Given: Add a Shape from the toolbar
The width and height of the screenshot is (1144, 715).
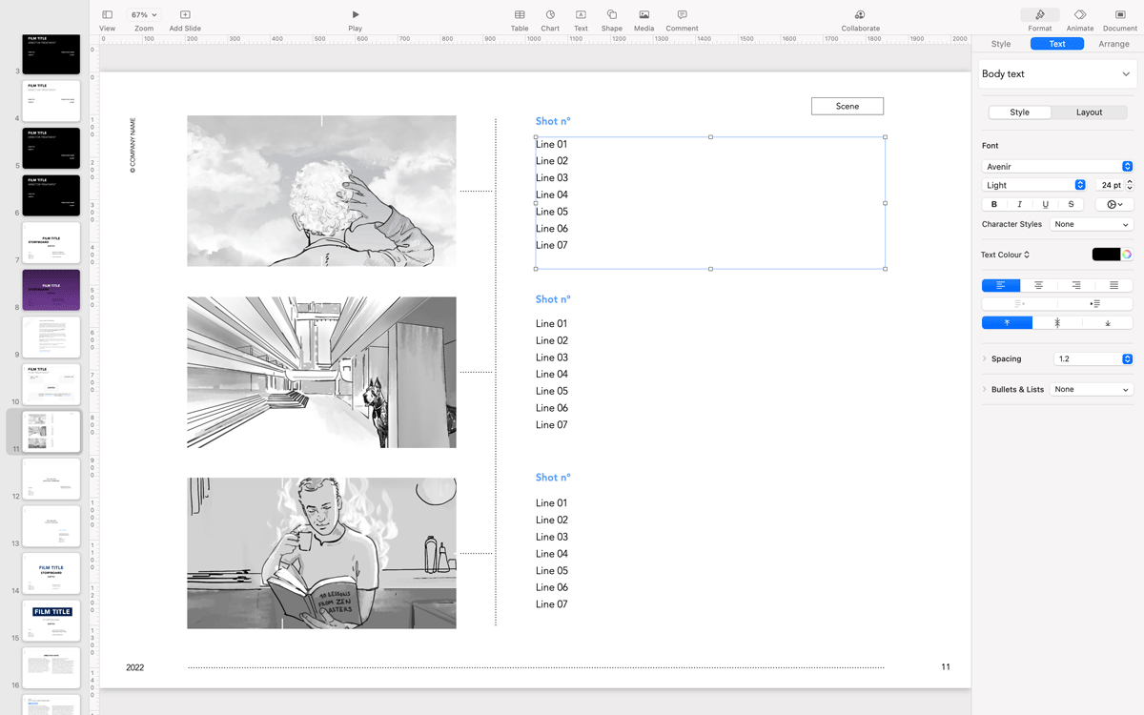Looking at the screenshot, I should pyautogui.click(x=612, y=15).
